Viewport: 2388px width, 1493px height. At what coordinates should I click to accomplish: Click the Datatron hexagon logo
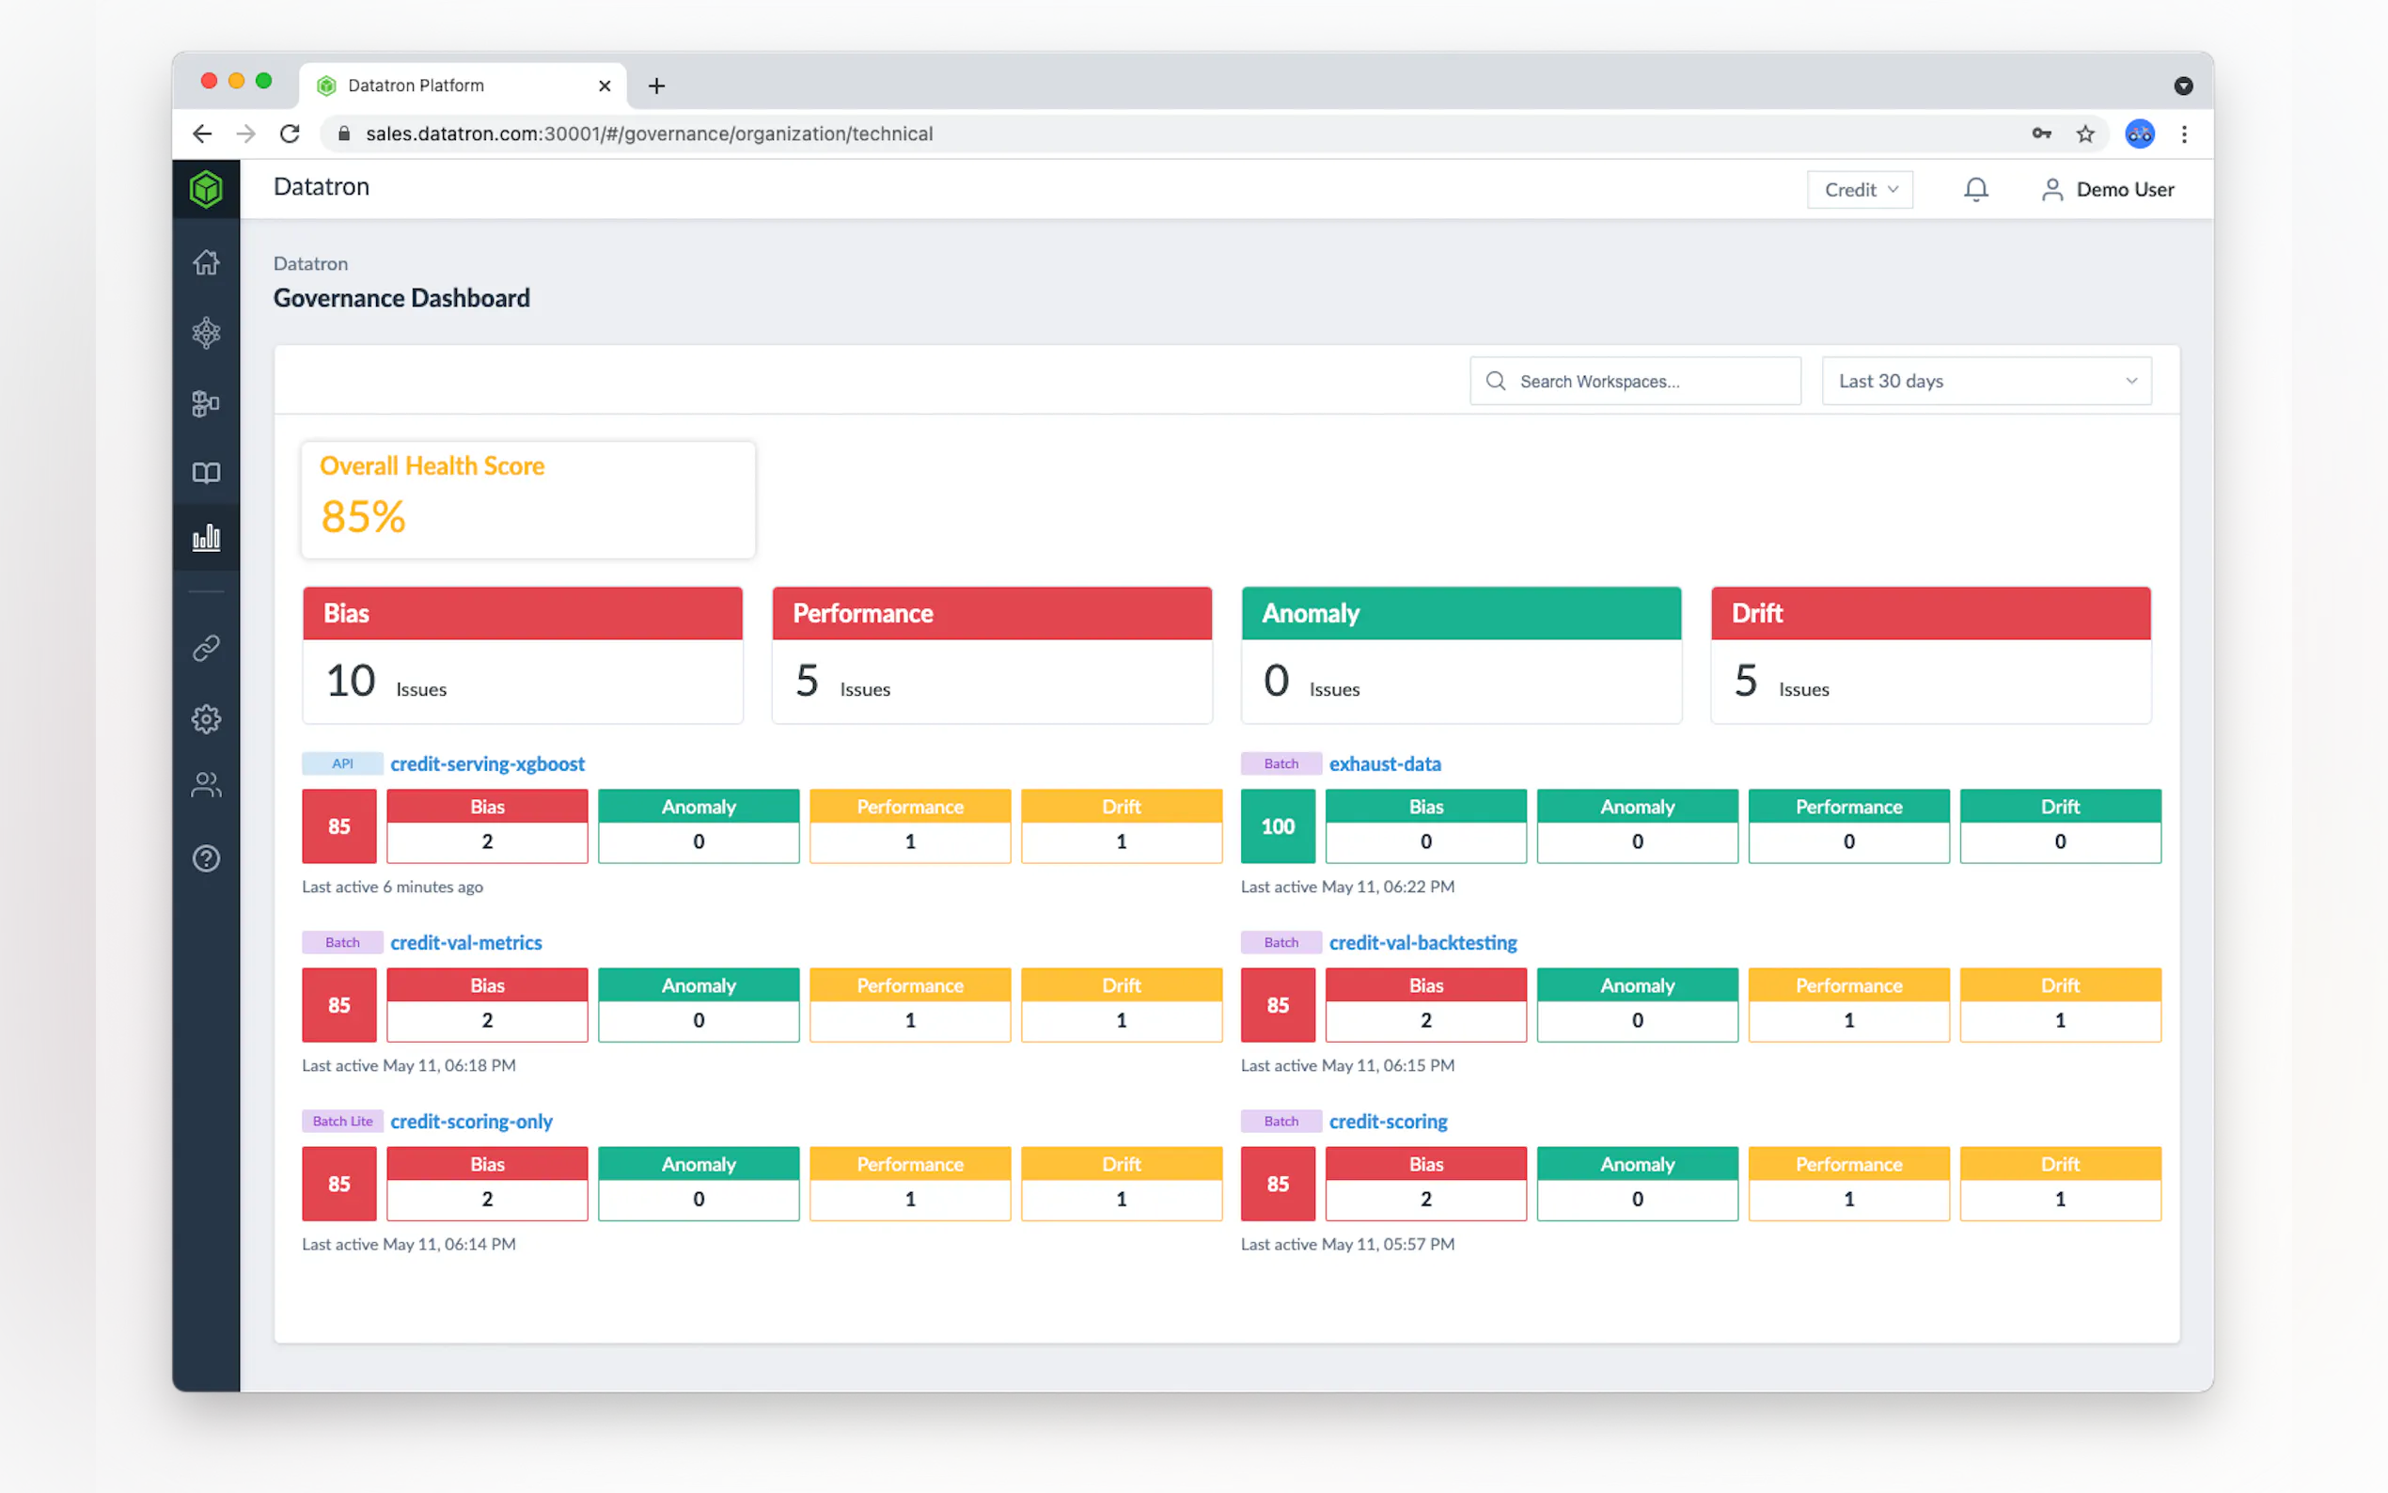coord(205,189)
